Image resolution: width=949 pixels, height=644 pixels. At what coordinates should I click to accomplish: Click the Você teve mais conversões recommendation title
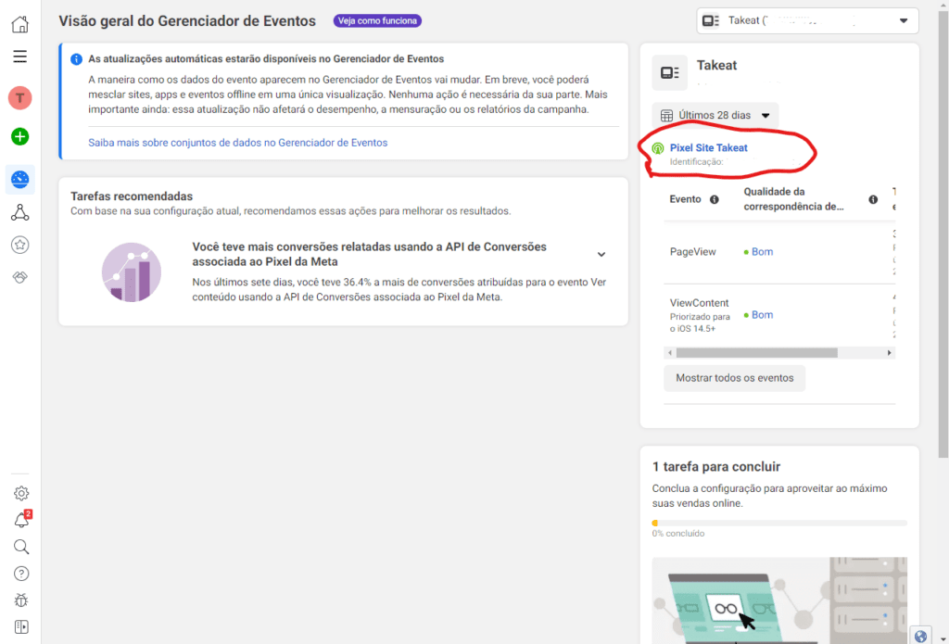click(x=369, y=254)
